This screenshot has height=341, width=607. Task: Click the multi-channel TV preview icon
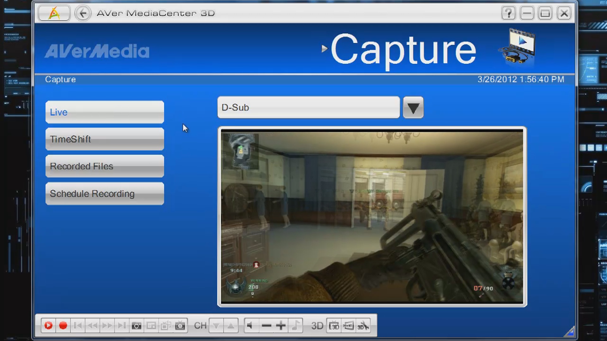166,326
